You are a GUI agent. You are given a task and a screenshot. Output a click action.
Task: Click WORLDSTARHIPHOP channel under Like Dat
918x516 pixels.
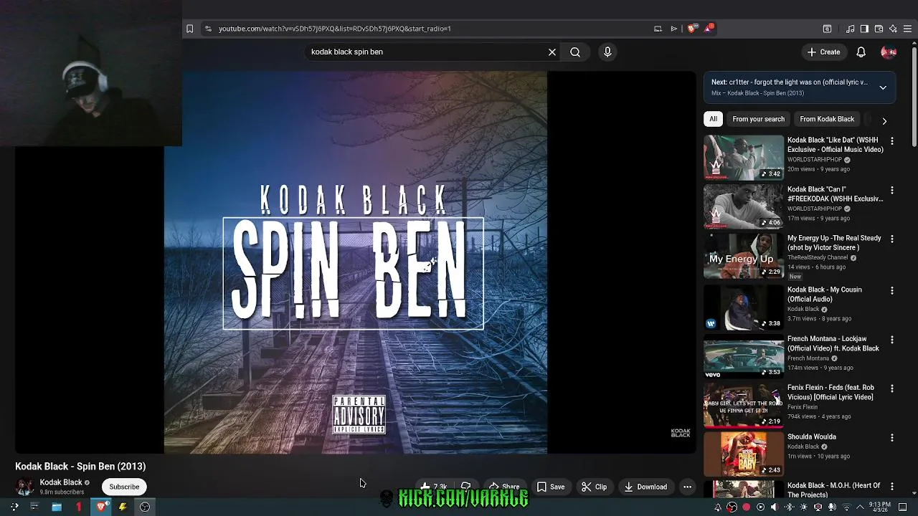[815, 160]
